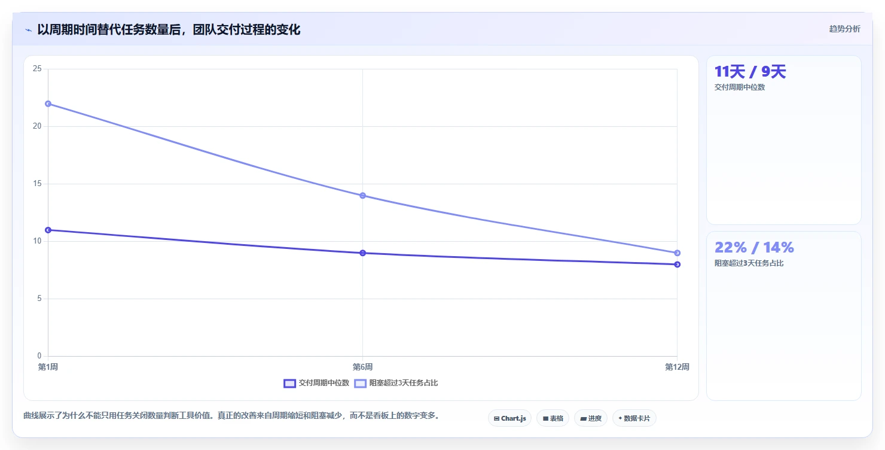This screenshot has width=885, height=450.
Task: Click the y-axis value 15
Action: 37,184
